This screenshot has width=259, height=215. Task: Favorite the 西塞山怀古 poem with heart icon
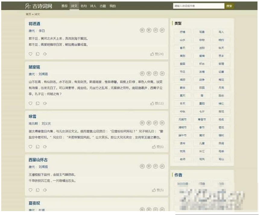(30, 190)
